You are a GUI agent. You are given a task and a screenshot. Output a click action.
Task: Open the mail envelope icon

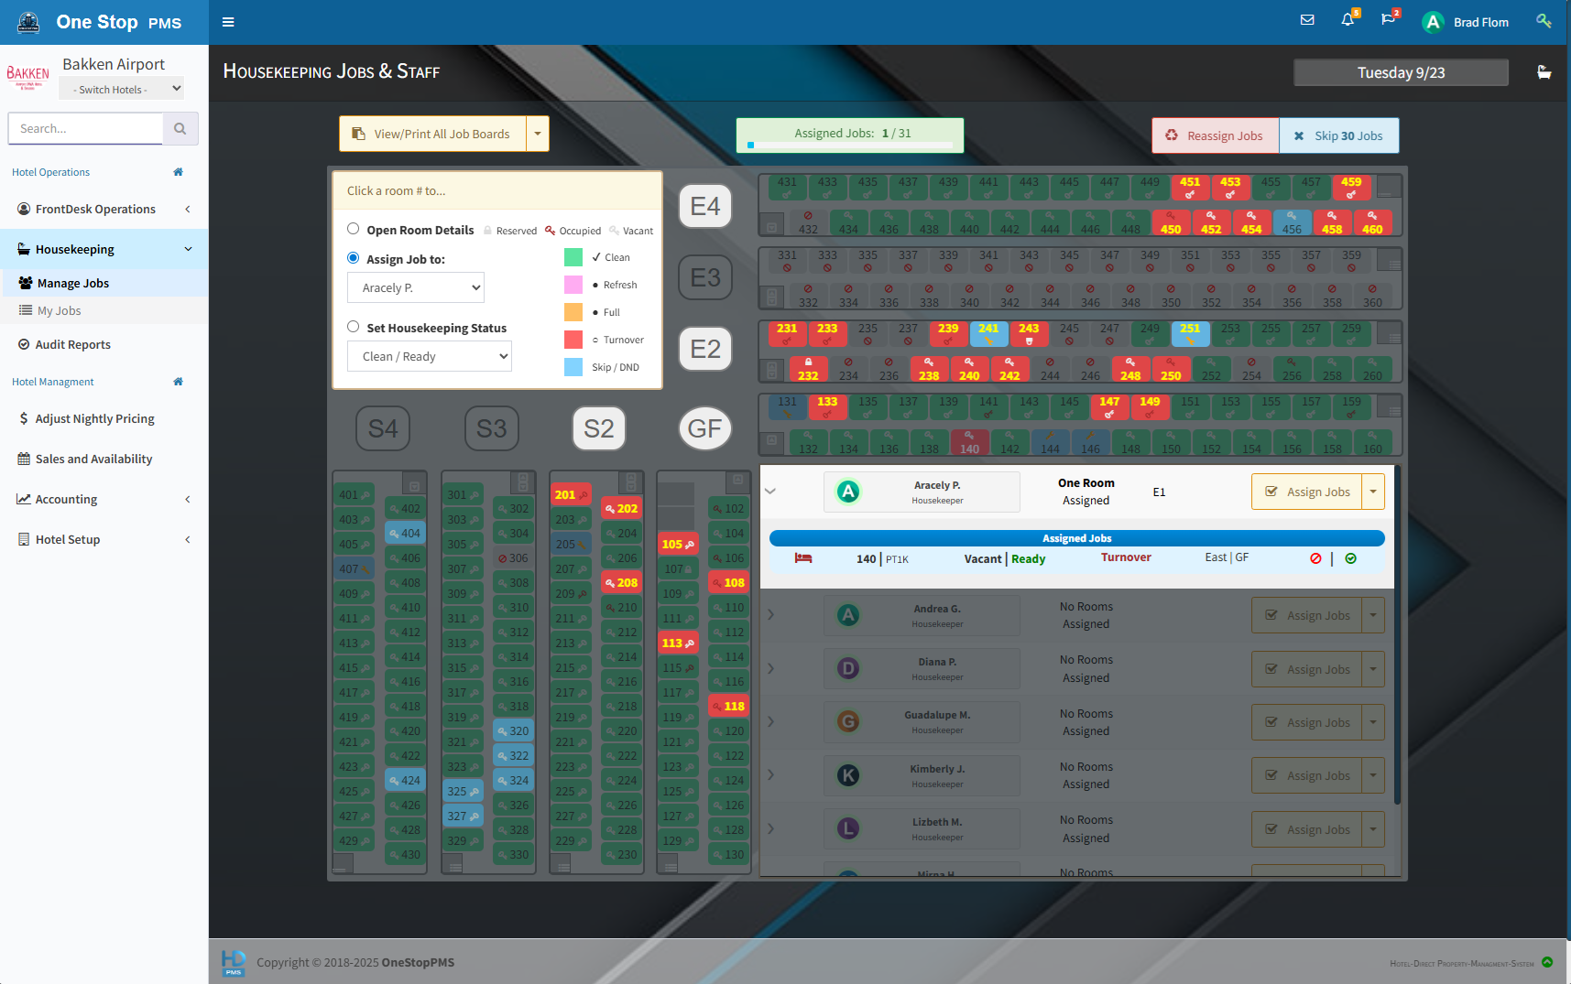click(x=1307, y=20)
